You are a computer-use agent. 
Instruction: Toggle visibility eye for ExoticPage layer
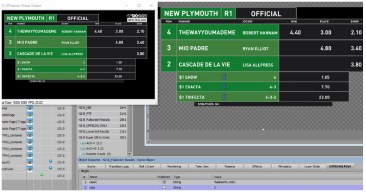[x=30, y=115]
